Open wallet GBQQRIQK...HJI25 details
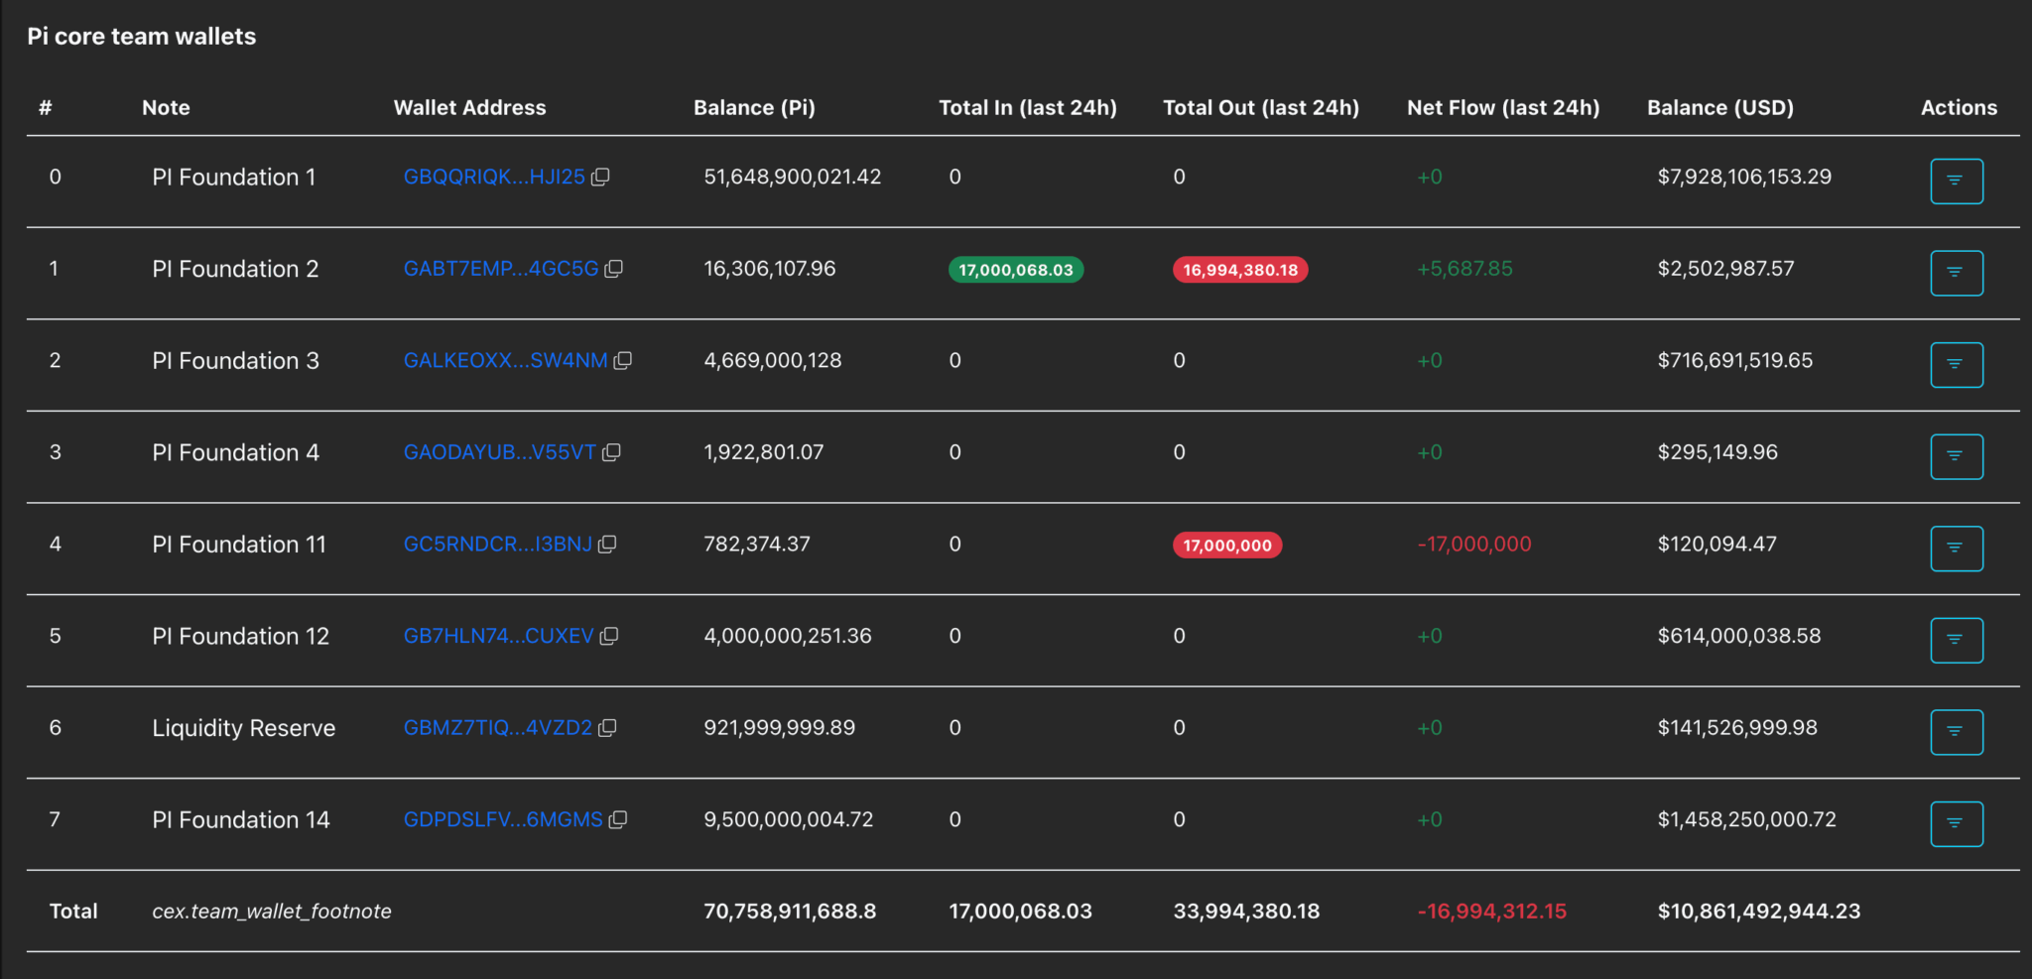This screenshot has height=979, width=2032. [493, 177]
